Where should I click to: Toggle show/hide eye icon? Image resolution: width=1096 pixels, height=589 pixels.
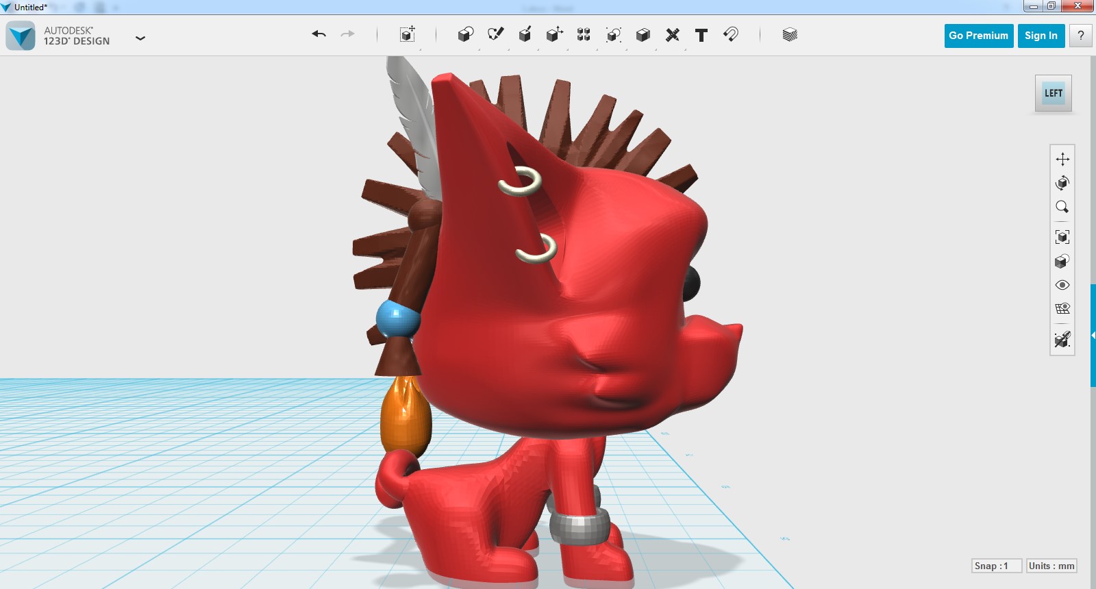[x=1062, y=285]
